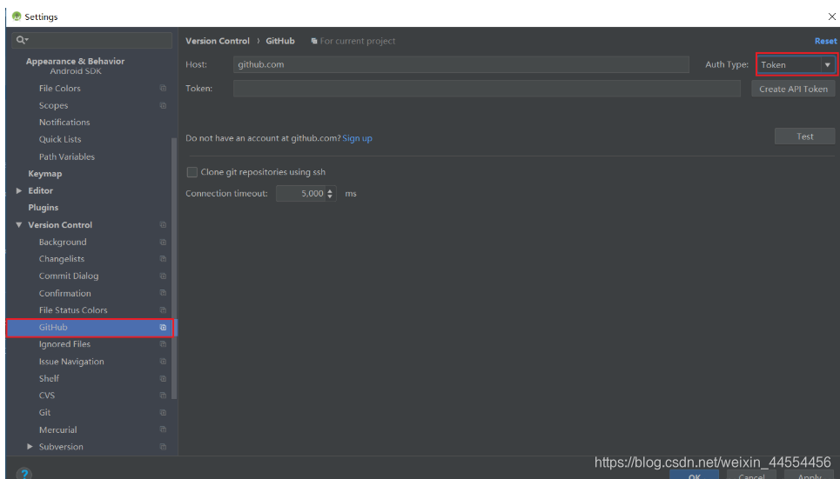Click project-level icon beside File Colors

click(x=163, y=89)
